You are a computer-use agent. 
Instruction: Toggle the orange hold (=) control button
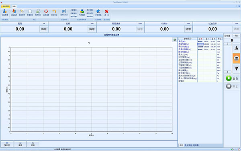pyautogui.click(x=237, y=58)
